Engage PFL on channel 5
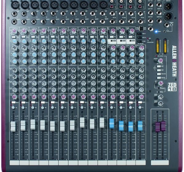 pyautogui.click(x=52, y=107)
